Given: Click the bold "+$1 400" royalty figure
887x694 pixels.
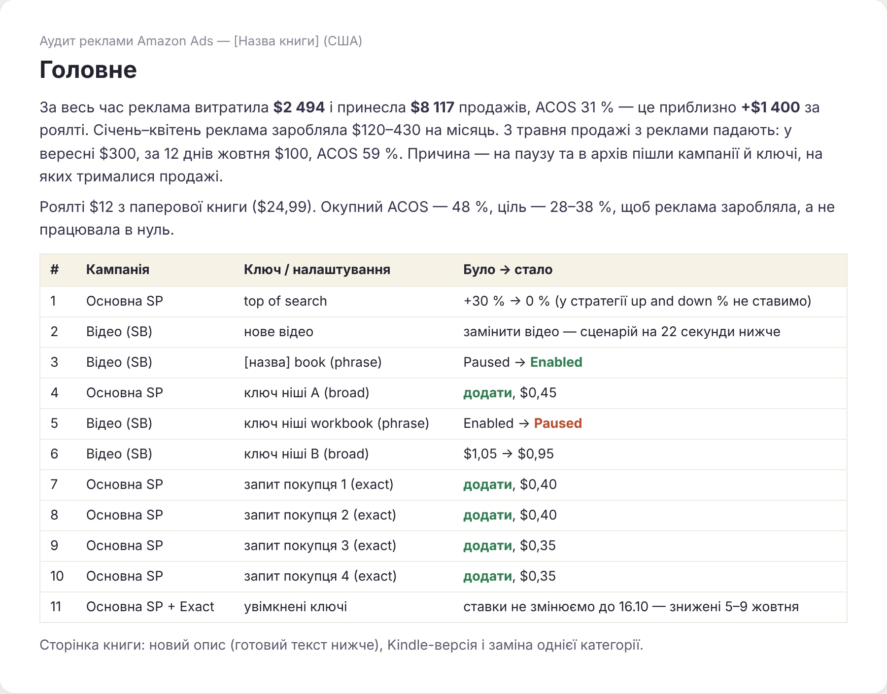Looking at the screenshot, I should pyautogui.click(x=771, y=107).
